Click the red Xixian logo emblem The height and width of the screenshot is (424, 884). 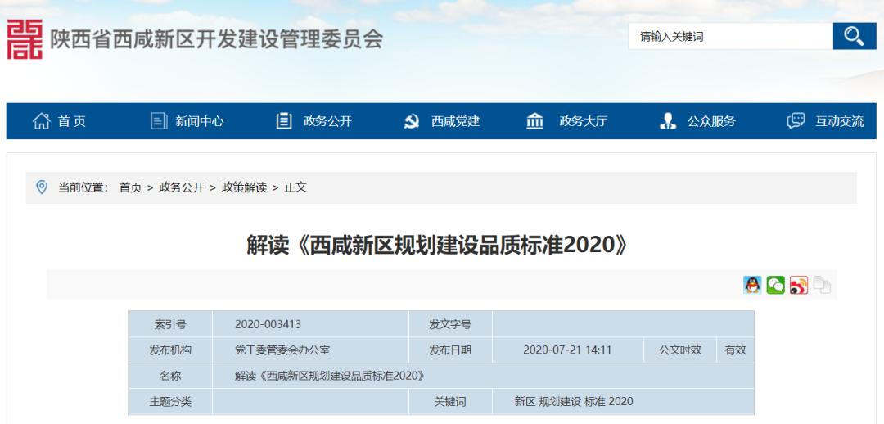[x=25, y=39]
